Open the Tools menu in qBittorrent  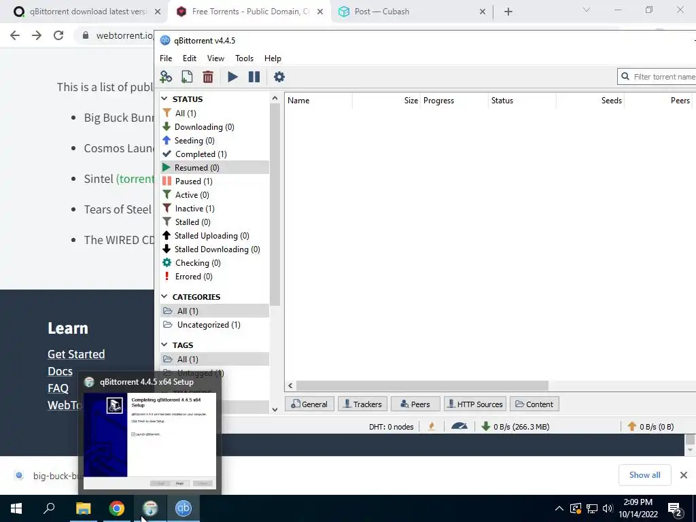pyautogui.click(x=244, y=58)
